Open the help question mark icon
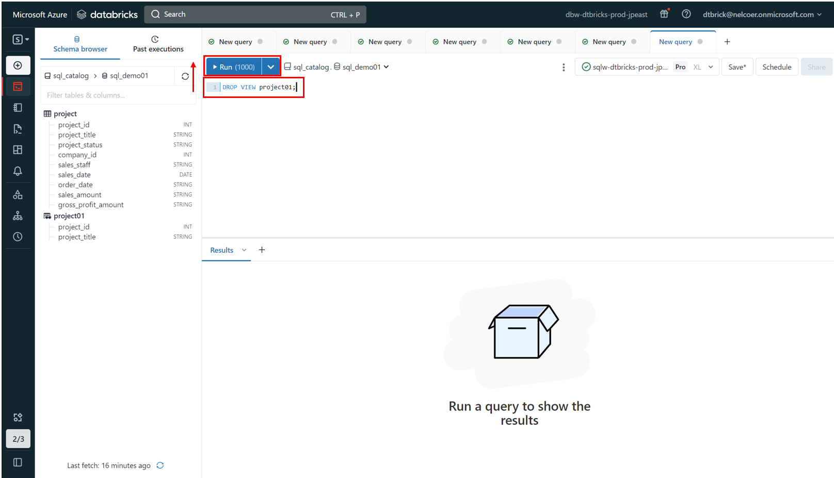The image size is (834, 478). pos(686,14)
